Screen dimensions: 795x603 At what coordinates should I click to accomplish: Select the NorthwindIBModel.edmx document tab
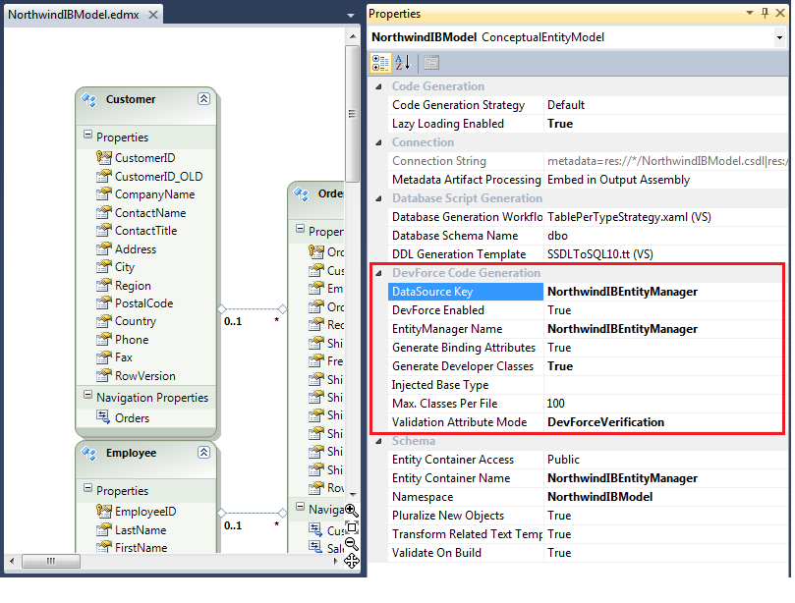(74, 15)
